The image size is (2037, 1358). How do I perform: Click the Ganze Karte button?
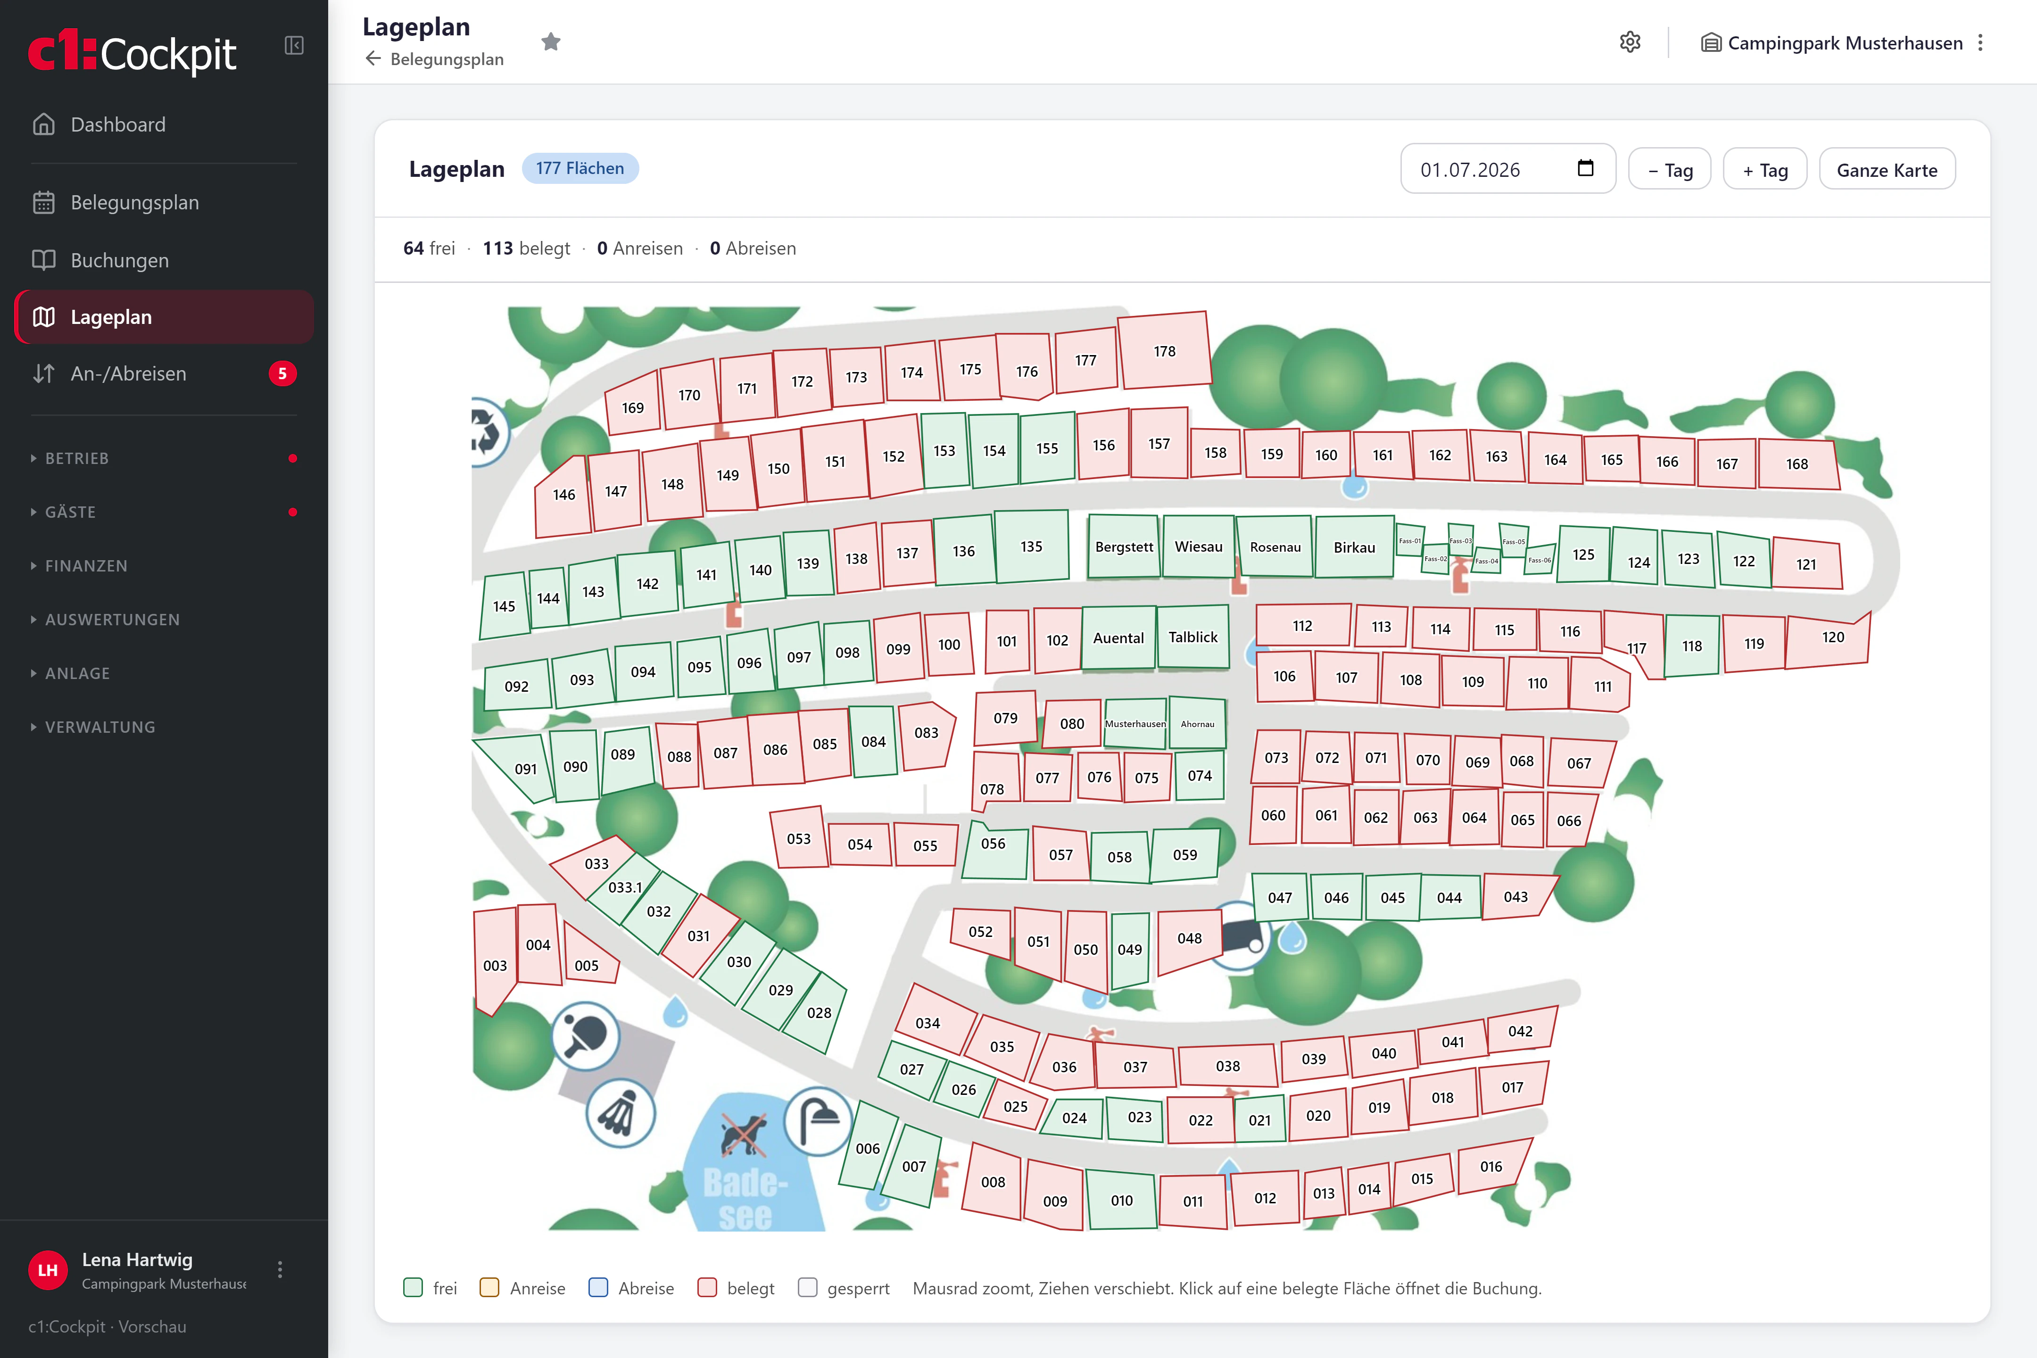pyautogui.click(x=1887, y=170)
